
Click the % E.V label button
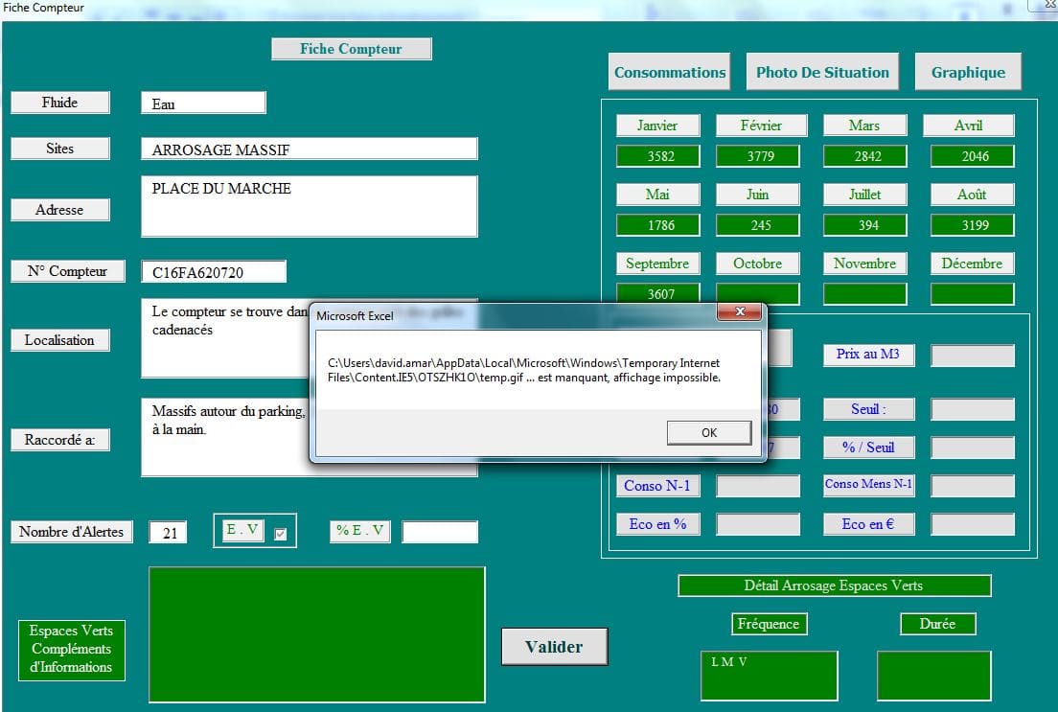coord(360,531)
